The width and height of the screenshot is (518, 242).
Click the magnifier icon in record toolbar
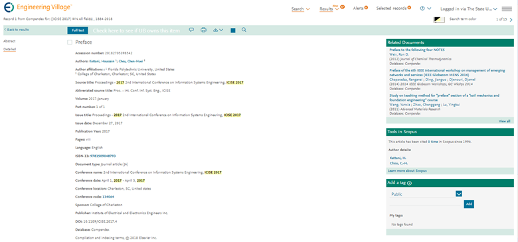pyautogui.click(x=244, y=30)
